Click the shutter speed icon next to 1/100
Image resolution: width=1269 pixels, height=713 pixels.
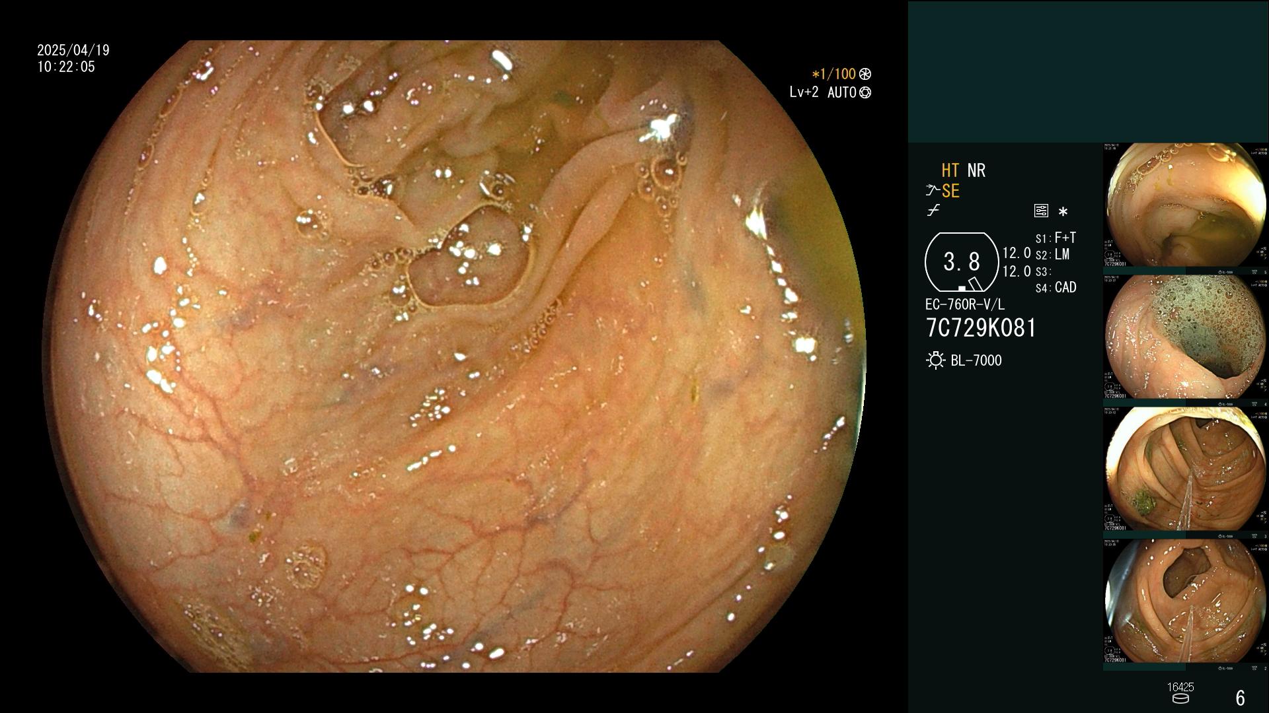[865, 74]
